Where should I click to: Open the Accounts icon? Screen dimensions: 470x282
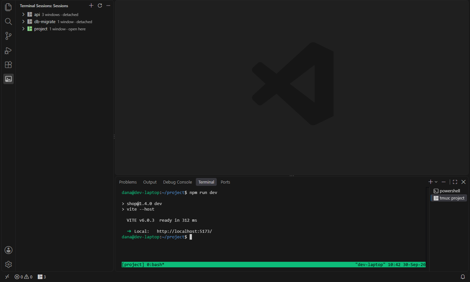8,250
